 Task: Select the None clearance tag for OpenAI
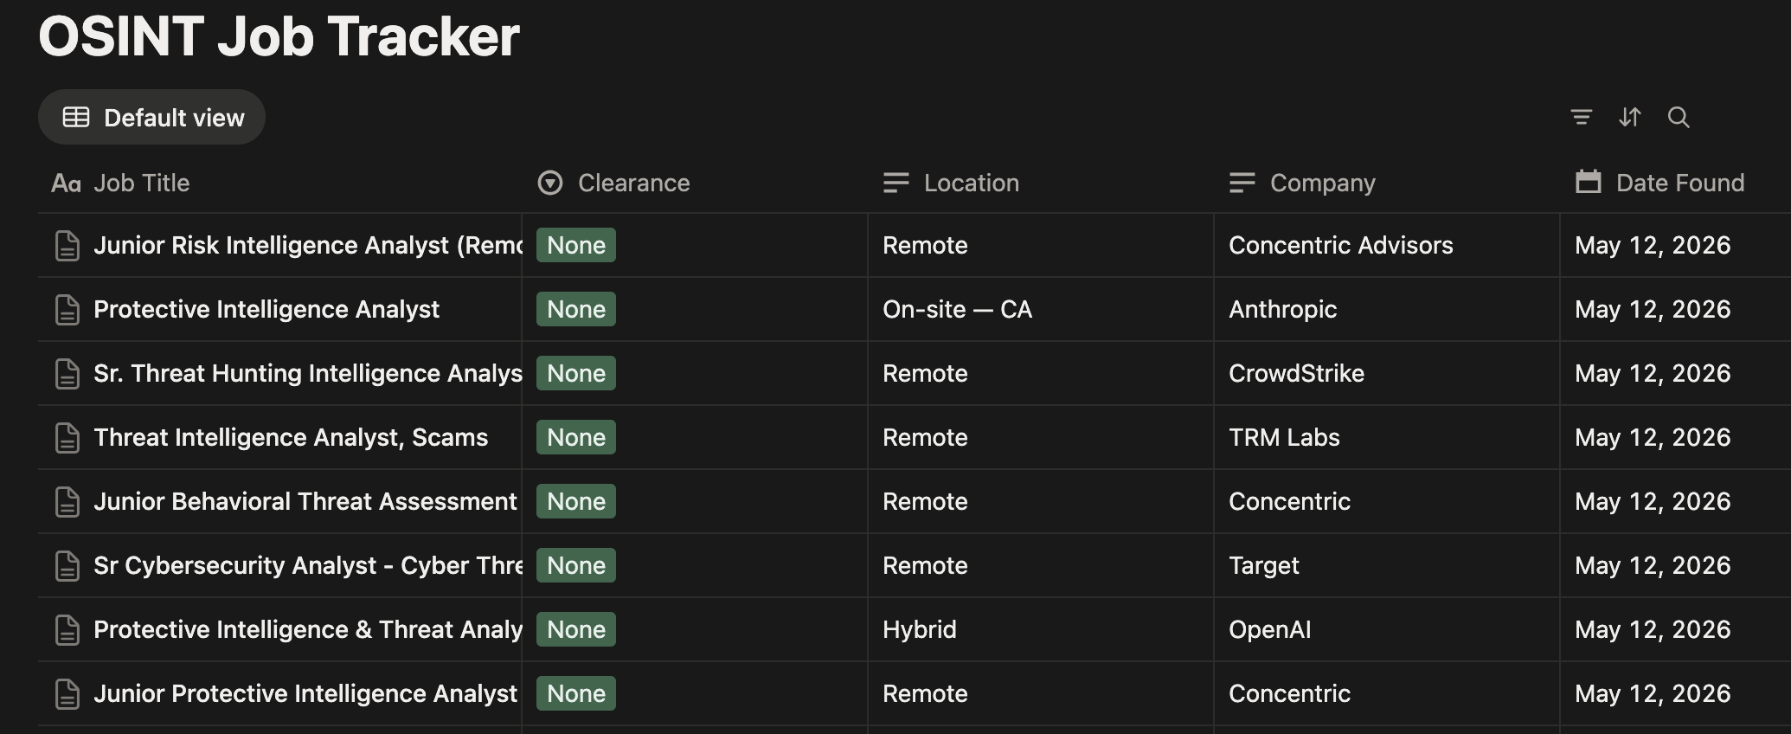(x=576, y=629)
